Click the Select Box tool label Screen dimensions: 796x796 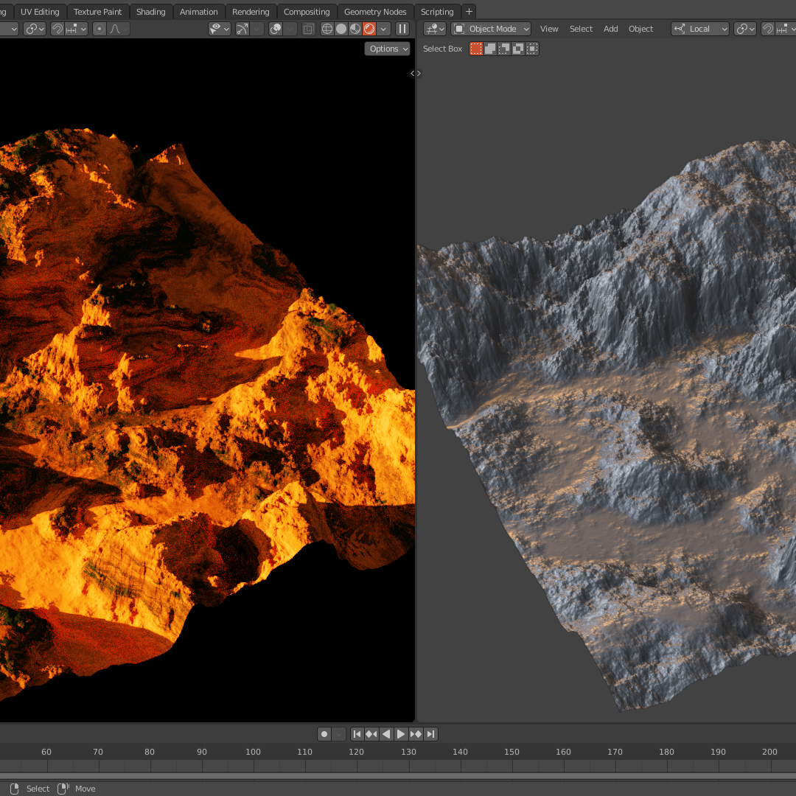(443, 49)
